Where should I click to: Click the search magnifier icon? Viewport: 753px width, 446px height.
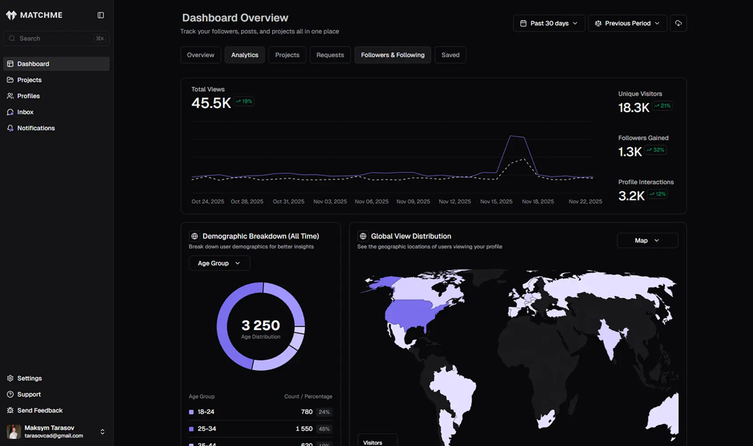12,38
